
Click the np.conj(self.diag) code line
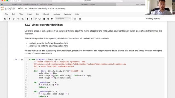tap(54, 94)
